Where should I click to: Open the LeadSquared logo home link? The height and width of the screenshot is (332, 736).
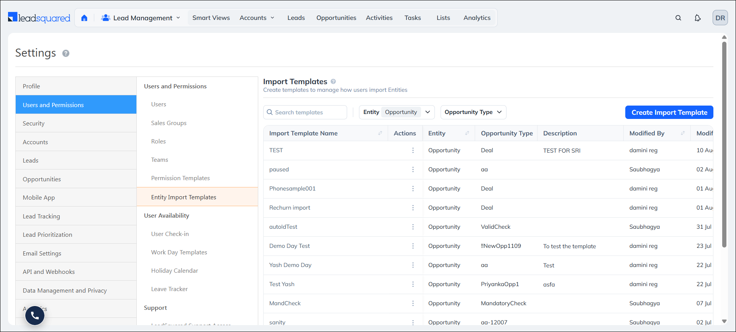(x=39, y=18)
